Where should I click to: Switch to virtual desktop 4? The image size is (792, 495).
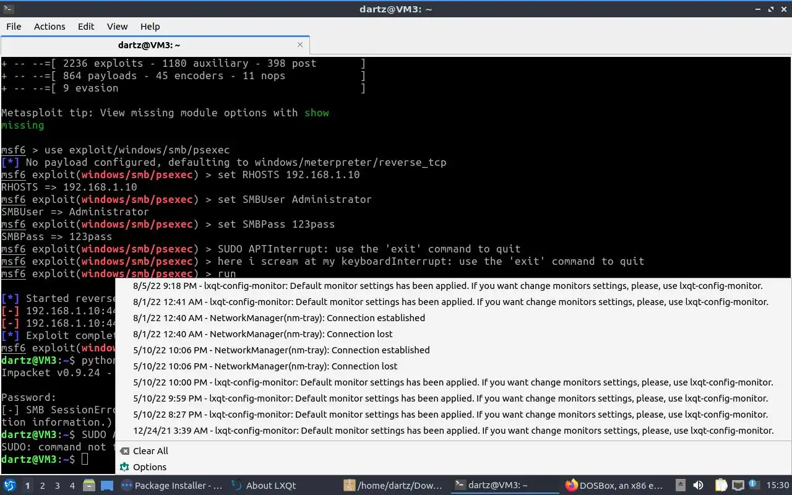72,486
